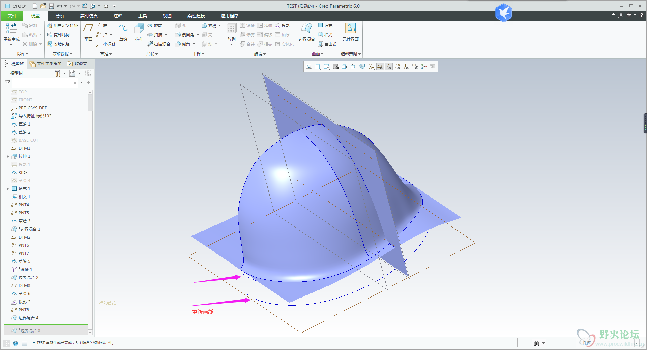This screenshot has height=350, width=647.
Task: Select the 平面 datum plane tool
Action: [x=88, y=32]
